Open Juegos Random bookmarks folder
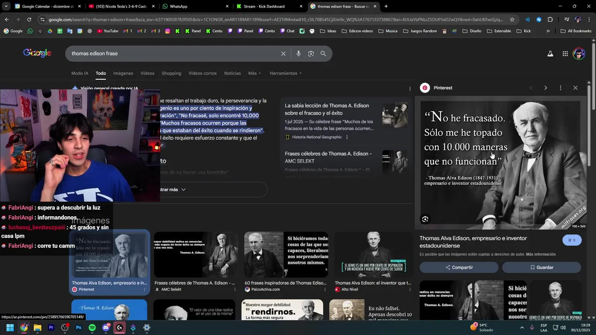The height and width of the screenshot is (335, 596). click(x=420, y=31)
